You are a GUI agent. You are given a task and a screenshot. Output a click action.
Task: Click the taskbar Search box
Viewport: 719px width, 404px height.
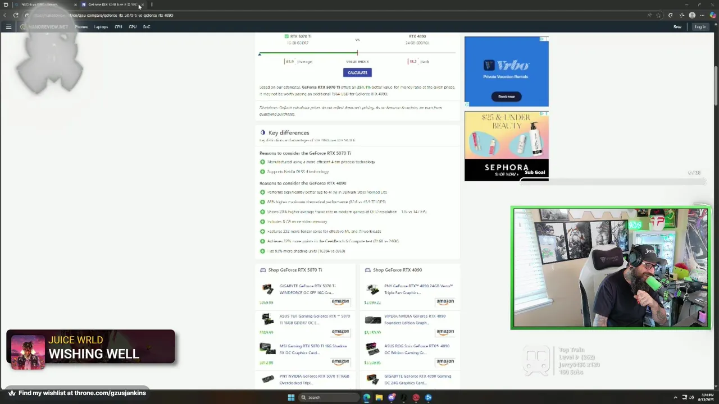[328, 397]
